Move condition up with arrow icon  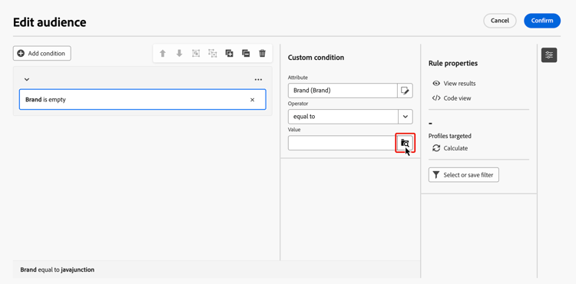(x=163, y=54)
